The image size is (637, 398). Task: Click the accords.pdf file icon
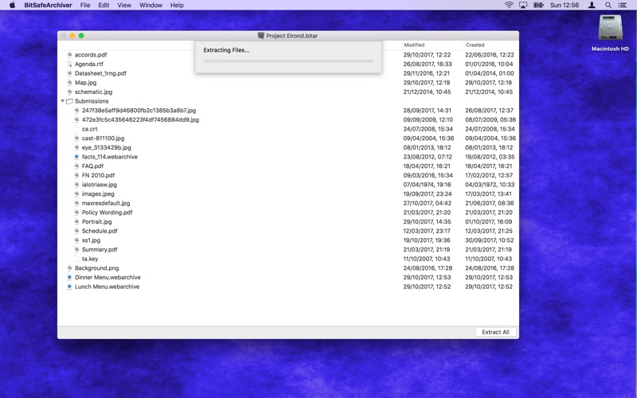(x=69, y=54)
